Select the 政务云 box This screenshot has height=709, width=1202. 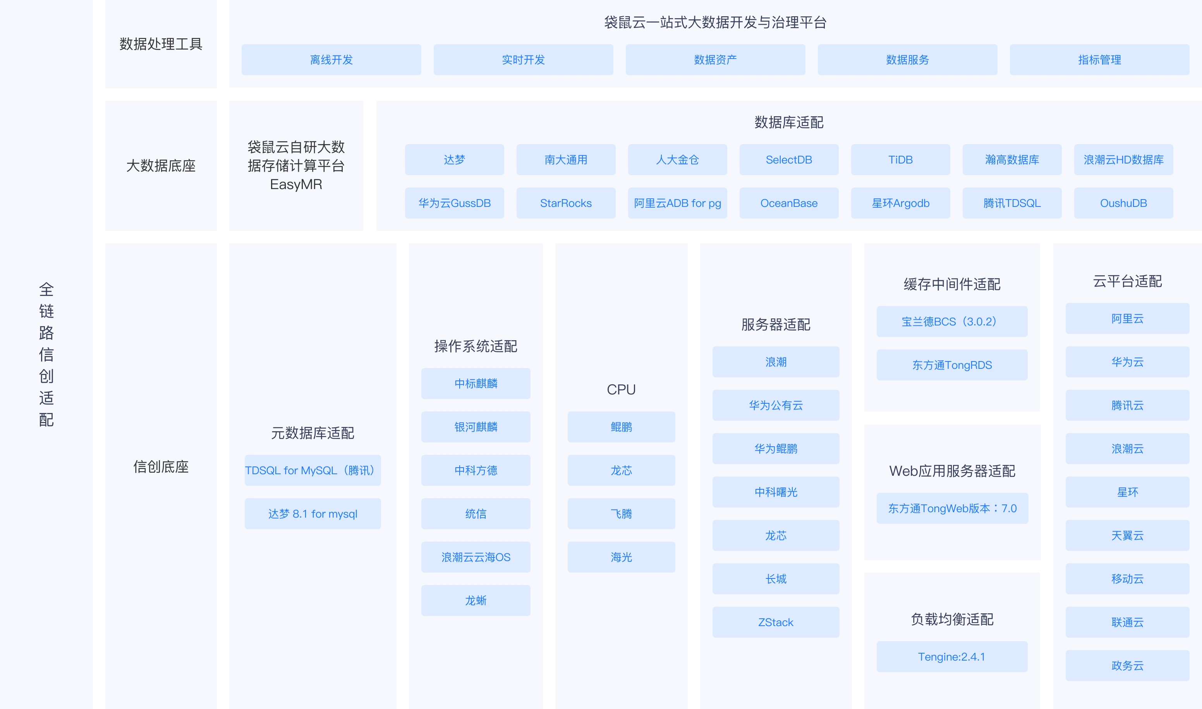pos(1127,666)
